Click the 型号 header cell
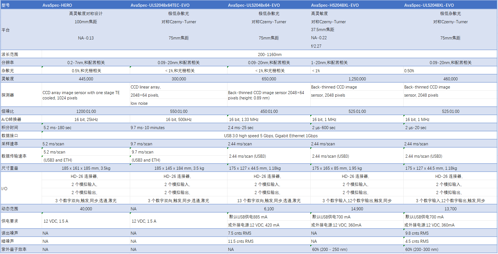Screen dimensions: 498x254 coord(21,5)
